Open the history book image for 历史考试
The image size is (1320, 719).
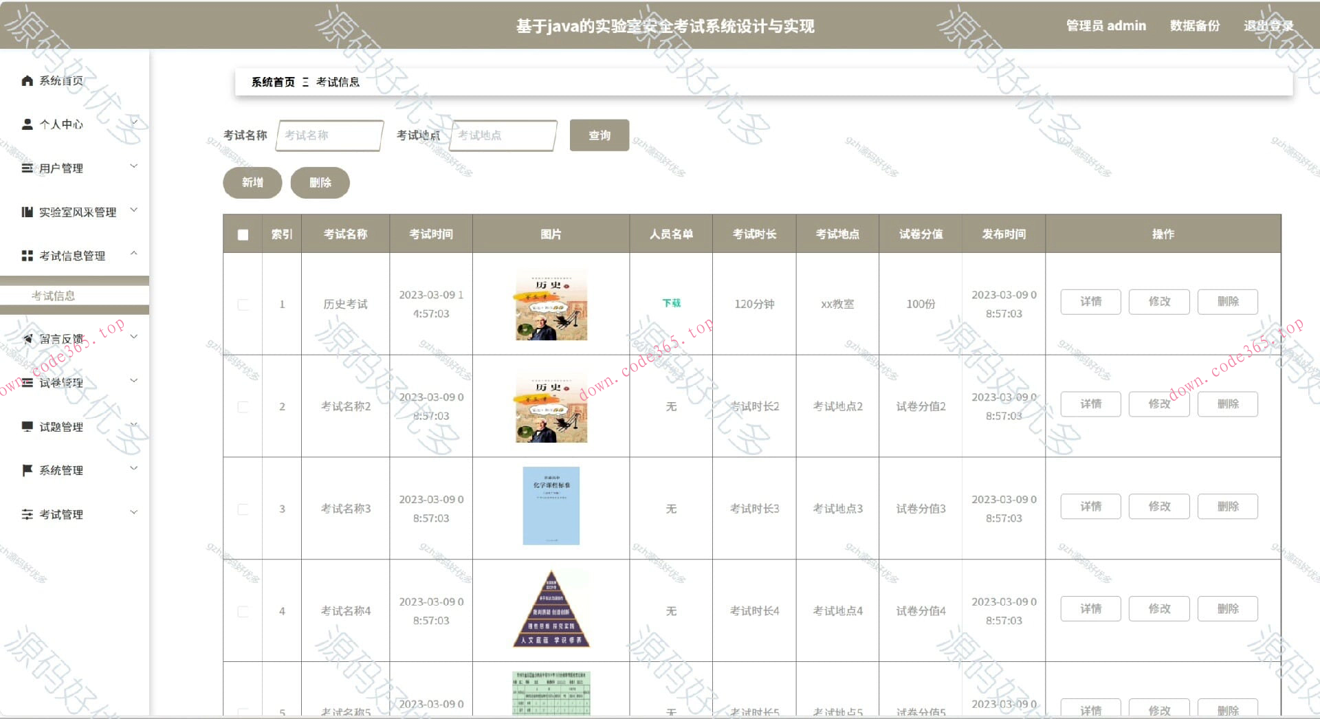(x=551, y=305)
